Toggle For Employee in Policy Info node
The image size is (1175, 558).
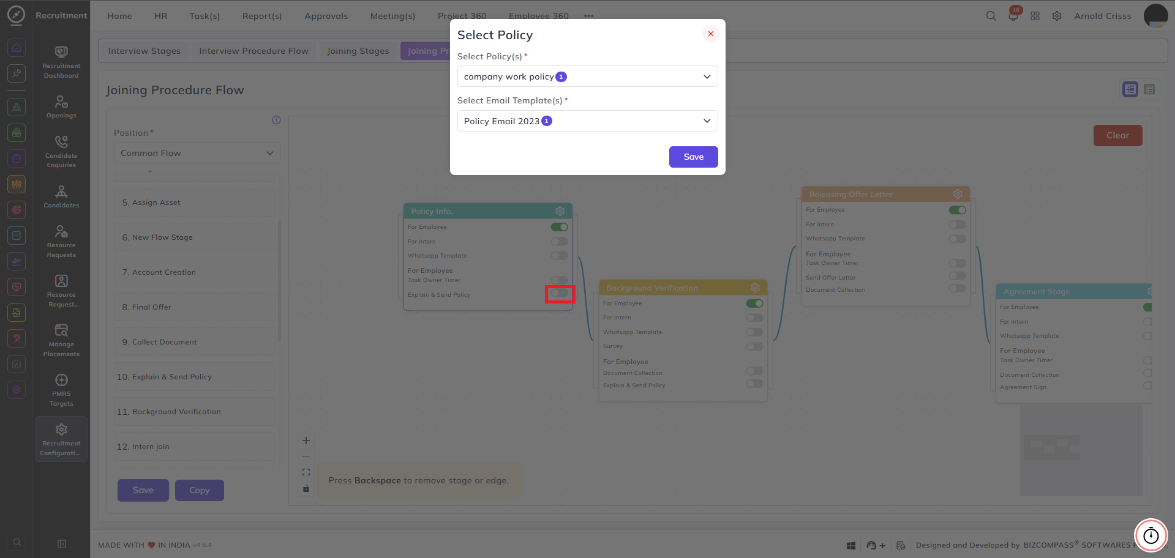coord(559,227)
